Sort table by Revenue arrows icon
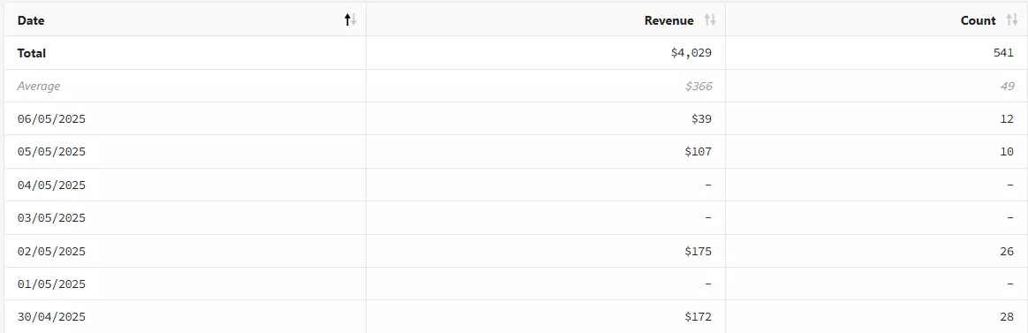1028x333 pixels. pyautogui.click(x=710, y=20)
